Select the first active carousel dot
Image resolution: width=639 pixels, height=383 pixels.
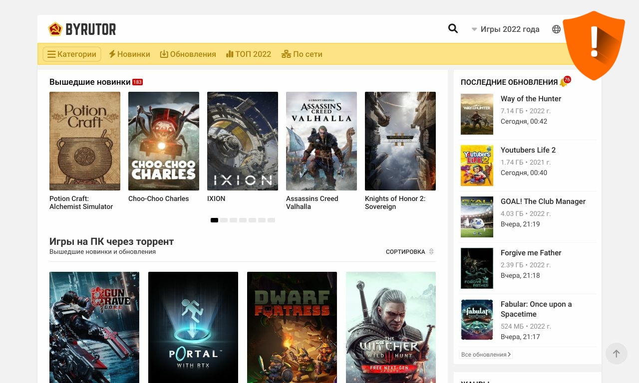pos(214,220)
